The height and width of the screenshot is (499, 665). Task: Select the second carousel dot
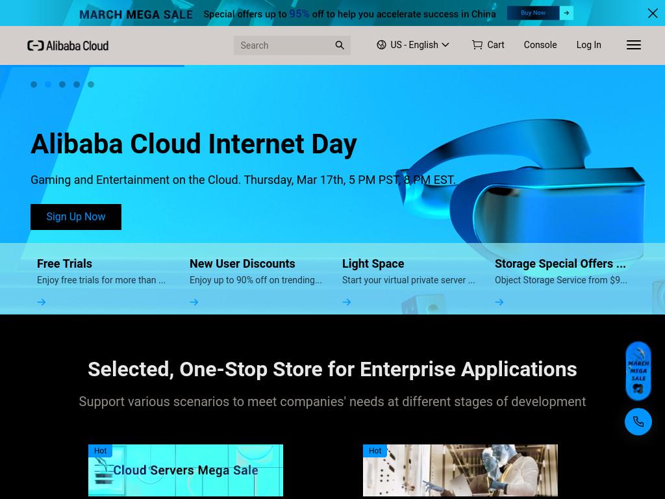coord(48,84)
